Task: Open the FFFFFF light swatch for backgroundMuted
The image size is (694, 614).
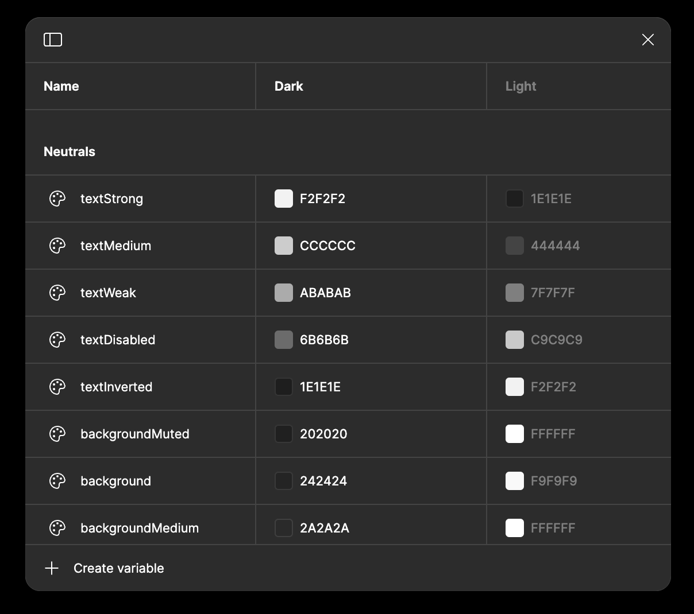Action: click(x=515, y=434)
